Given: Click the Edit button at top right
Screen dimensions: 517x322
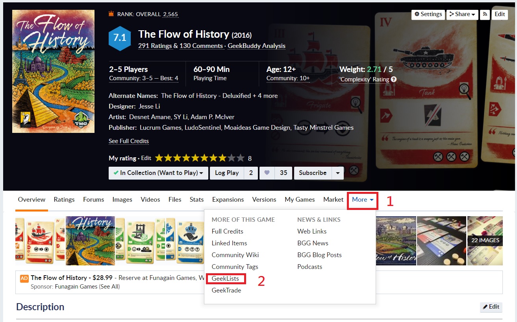Looking at the screenshot, I should tap(500, 14).
